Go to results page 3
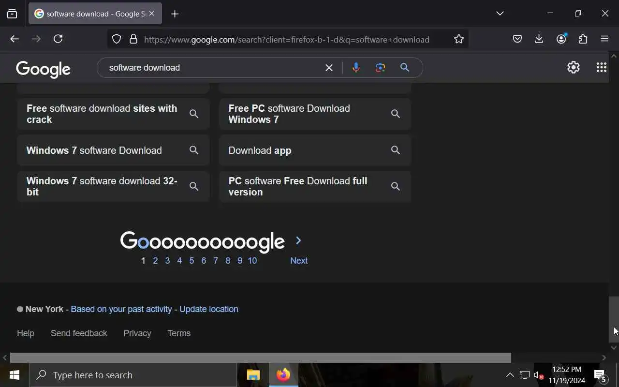This screenshot has height=387, width=619. click(167, 261)
